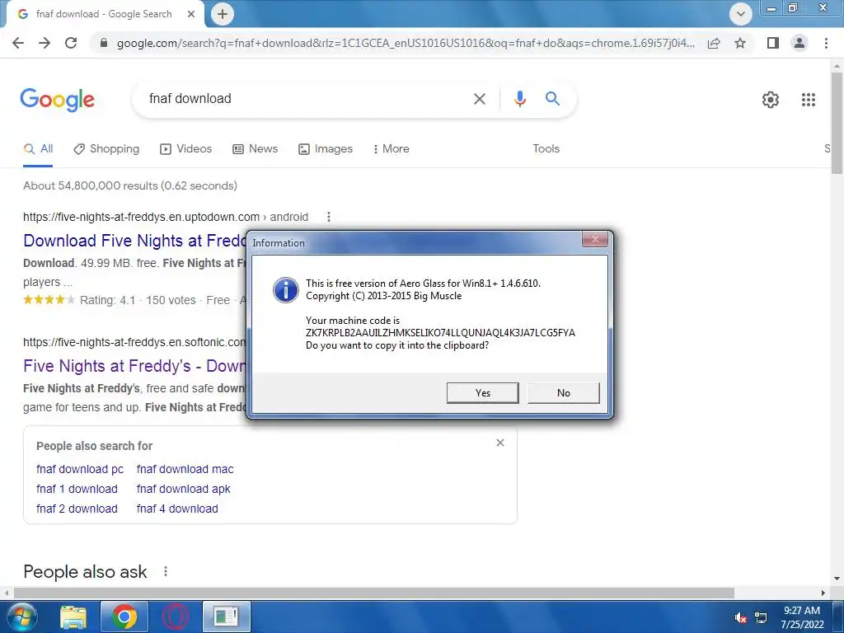Click the vertical page scrollbar
The width and height of the screenshot is (844, 633).
click(x=837, y=124)
